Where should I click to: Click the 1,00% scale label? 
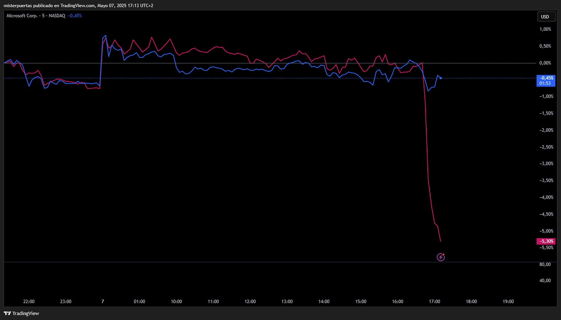click(546, 29)
